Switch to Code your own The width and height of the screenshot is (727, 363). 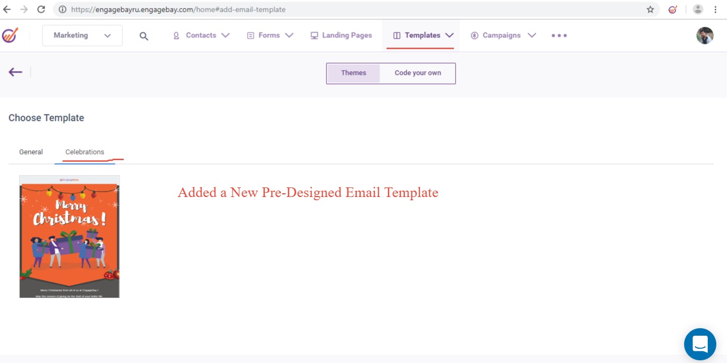[x=418, y=73]
